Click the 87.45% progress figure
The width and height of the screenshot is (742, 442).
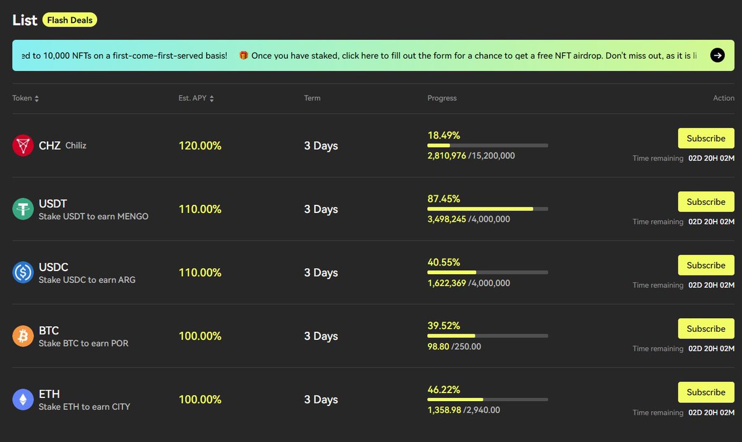(444, 199)
